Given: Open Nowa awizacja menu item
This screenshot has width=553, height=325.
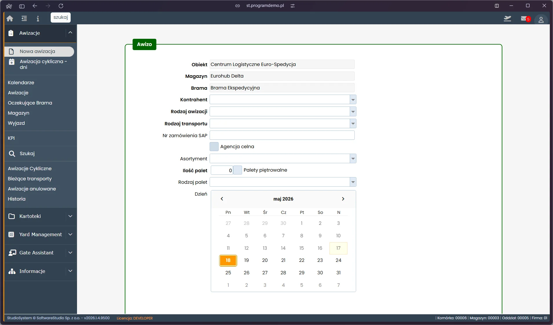Looking at the screenshot, I should pos(39,52).
